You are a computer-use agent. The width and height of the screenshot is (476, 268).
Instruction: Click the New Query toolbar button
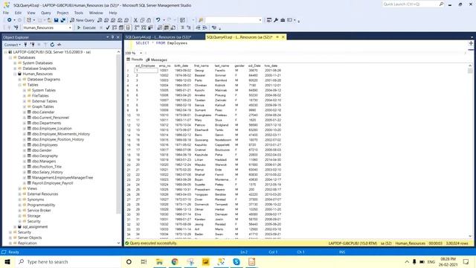tap(83, 20)
